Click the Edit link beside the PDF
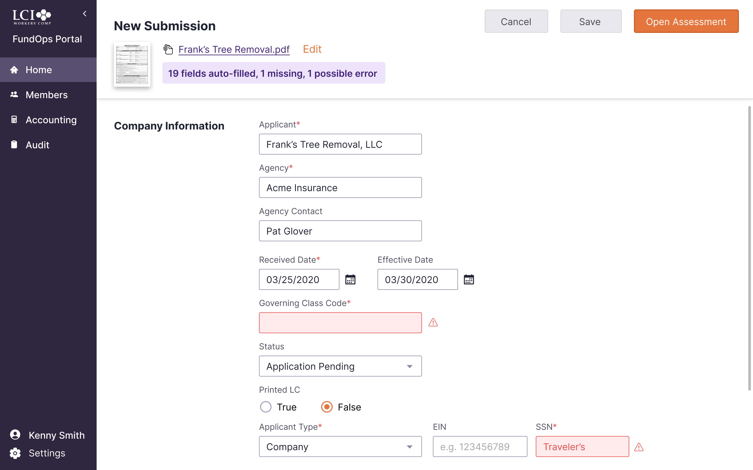753x470 pixels. pos(312,49)
